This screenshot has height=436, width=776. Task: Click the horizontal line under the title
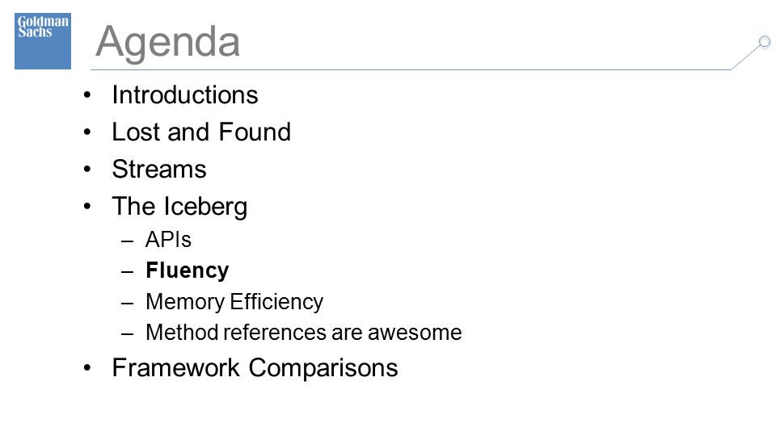click(x=411, y=69)
